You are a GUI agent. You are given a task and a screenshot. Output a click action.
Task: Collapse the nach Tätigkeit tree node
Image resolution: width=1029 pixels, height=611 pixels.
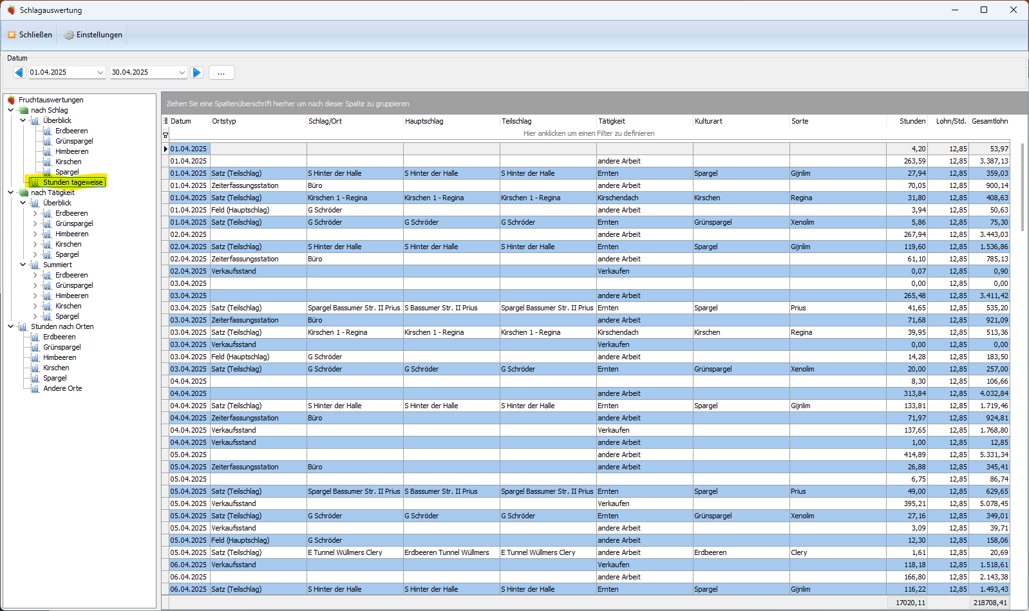pos(10,193)
